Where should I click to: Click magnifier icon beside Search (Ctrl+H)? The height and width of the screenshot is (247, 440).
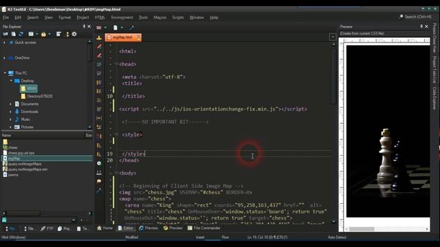(x=401, y=16)
